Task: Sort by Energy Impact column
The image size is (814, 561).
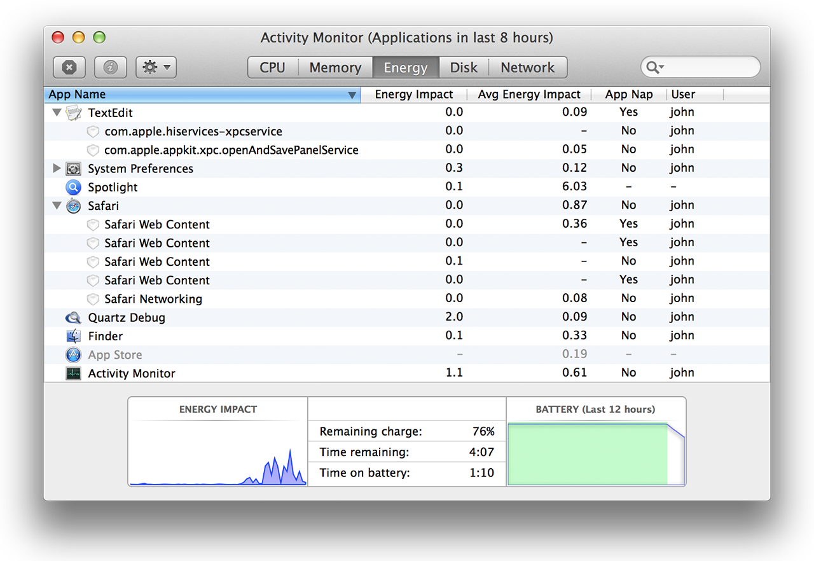Action: coord(414,94)
